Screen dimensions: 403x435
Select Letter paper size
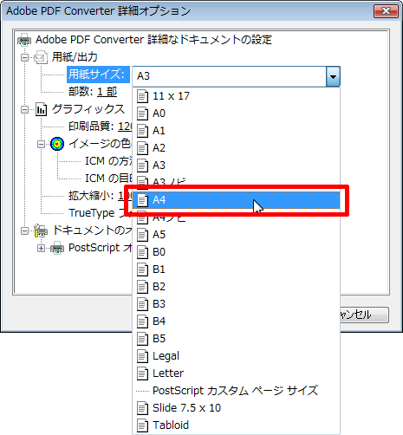pos(236,373)
